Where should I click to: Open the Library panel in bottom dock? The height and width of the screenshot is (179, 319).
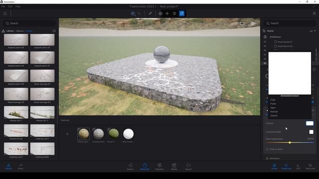[8, 167]
